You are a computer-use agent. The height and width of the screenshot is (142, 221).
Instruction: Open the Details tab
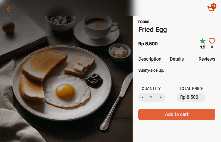pyautogui.click(x=177, y=59)
